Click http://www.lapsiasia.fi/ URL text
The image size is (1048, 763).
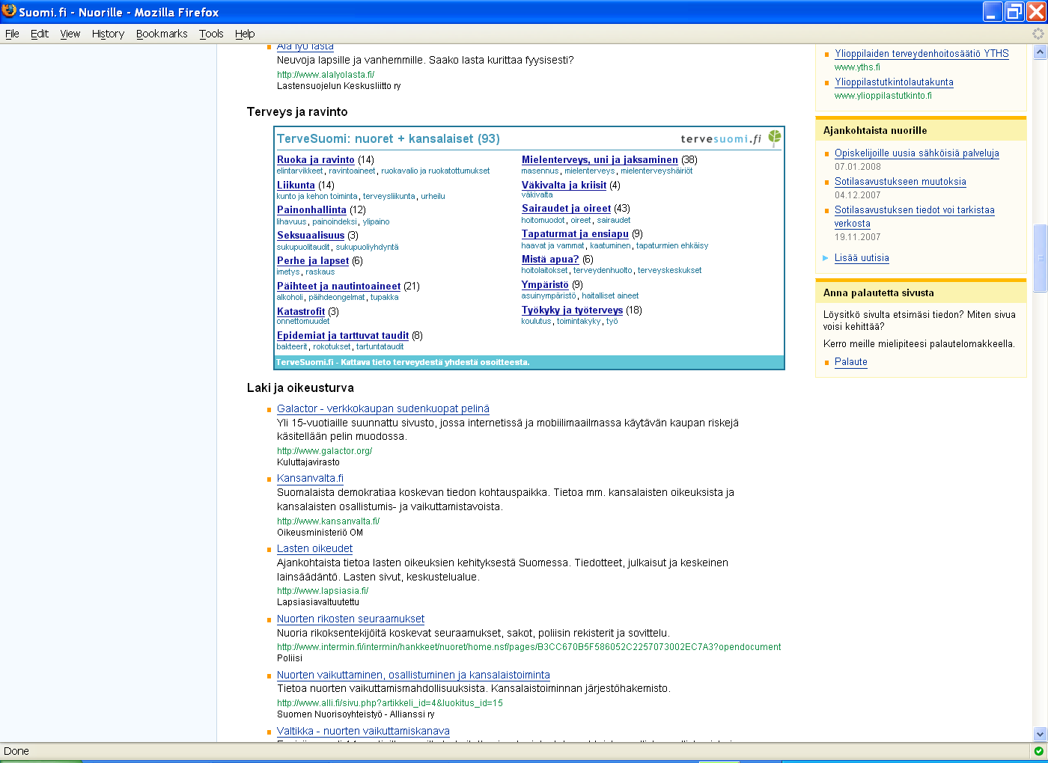point(323,590)
